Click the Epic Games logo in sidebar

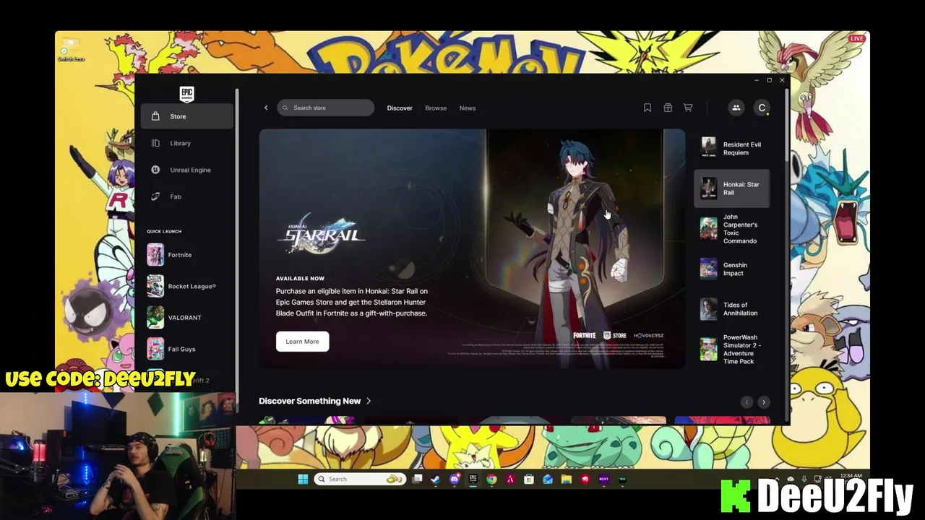(186, 94)
